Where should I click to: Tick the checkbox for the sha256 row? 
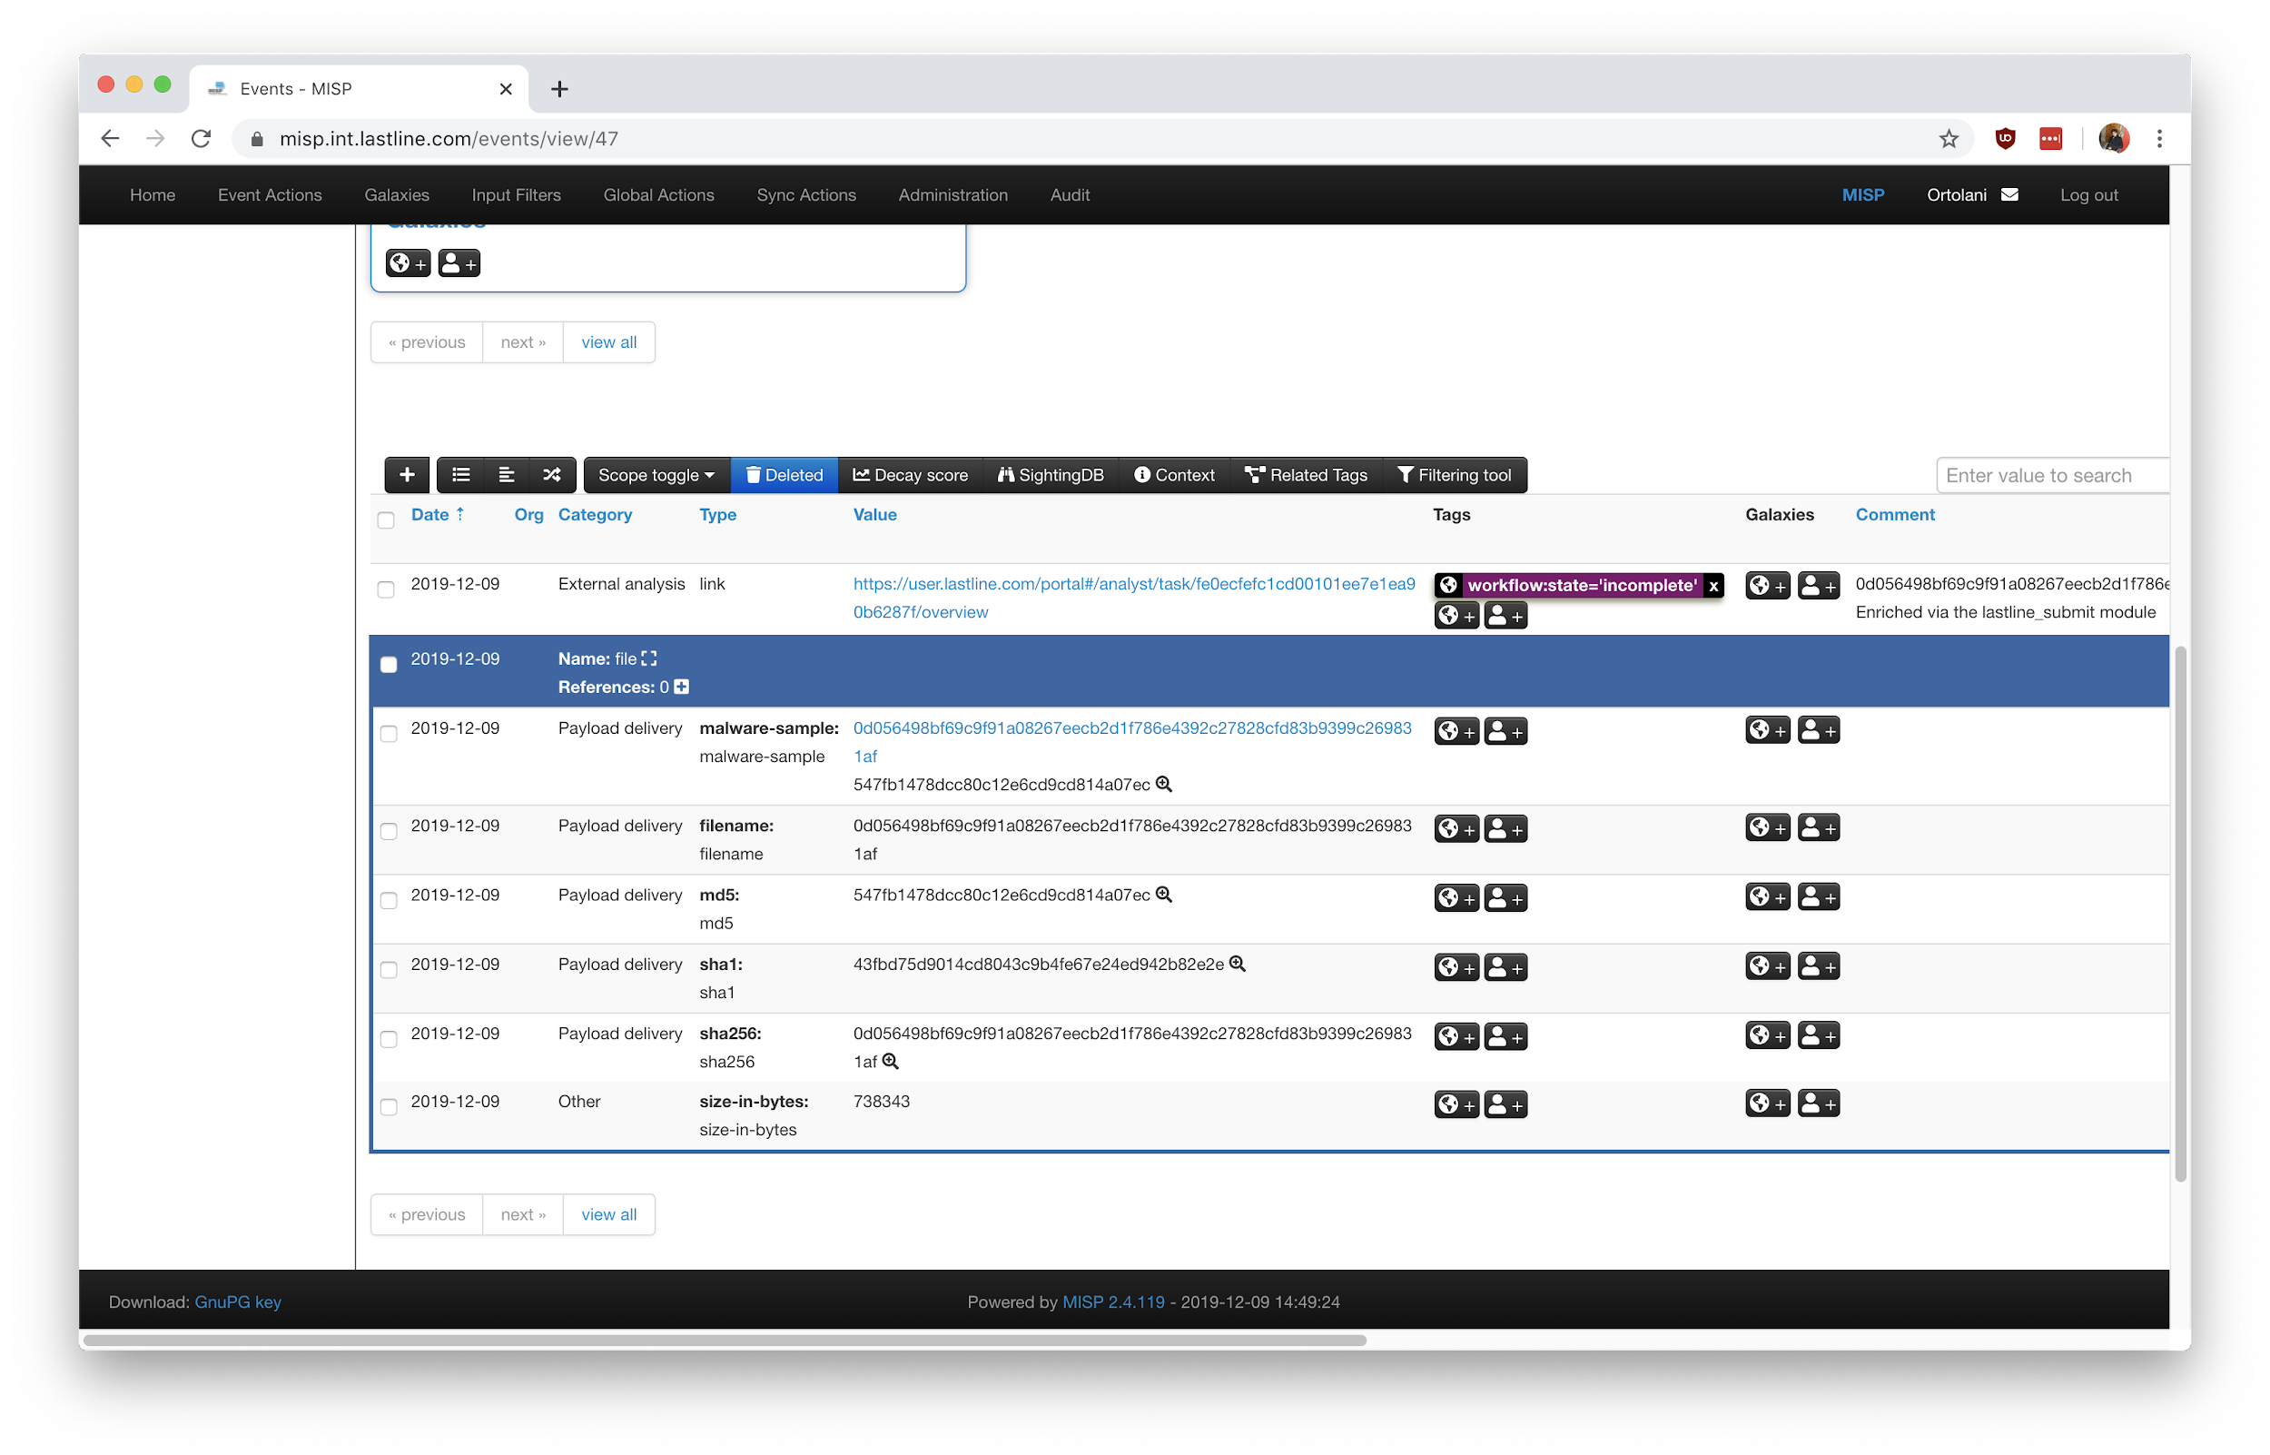(388, 1039)
